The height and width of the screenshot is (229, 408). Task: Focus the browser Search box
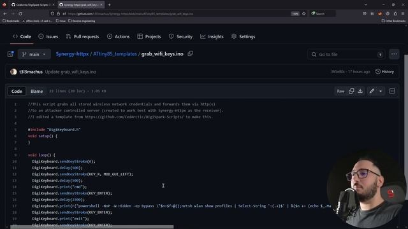tap(323, 13)
